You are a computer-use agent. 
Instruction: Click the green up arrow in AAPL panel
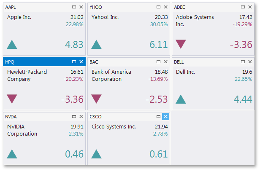tap(12, 45)
